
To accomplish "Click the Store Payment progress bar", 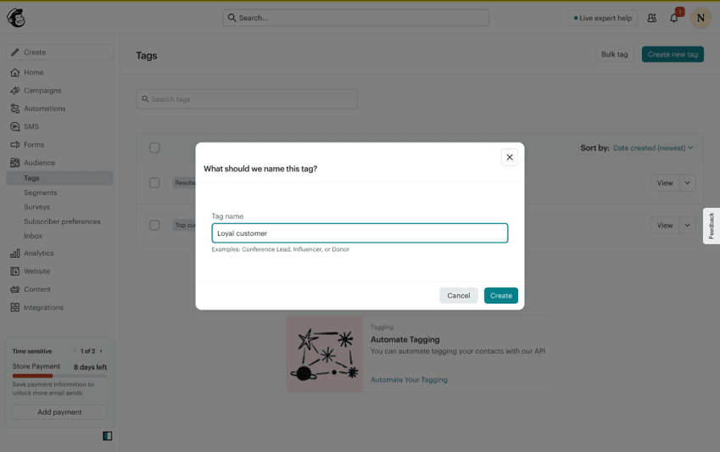I will click(x=59, y=376).
